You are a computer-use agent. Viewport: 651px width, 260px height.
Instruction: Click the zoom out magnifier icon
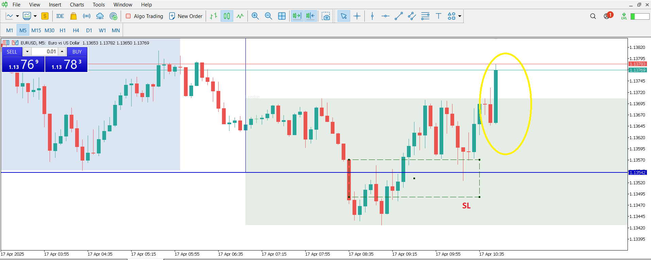tap(268, 16)
